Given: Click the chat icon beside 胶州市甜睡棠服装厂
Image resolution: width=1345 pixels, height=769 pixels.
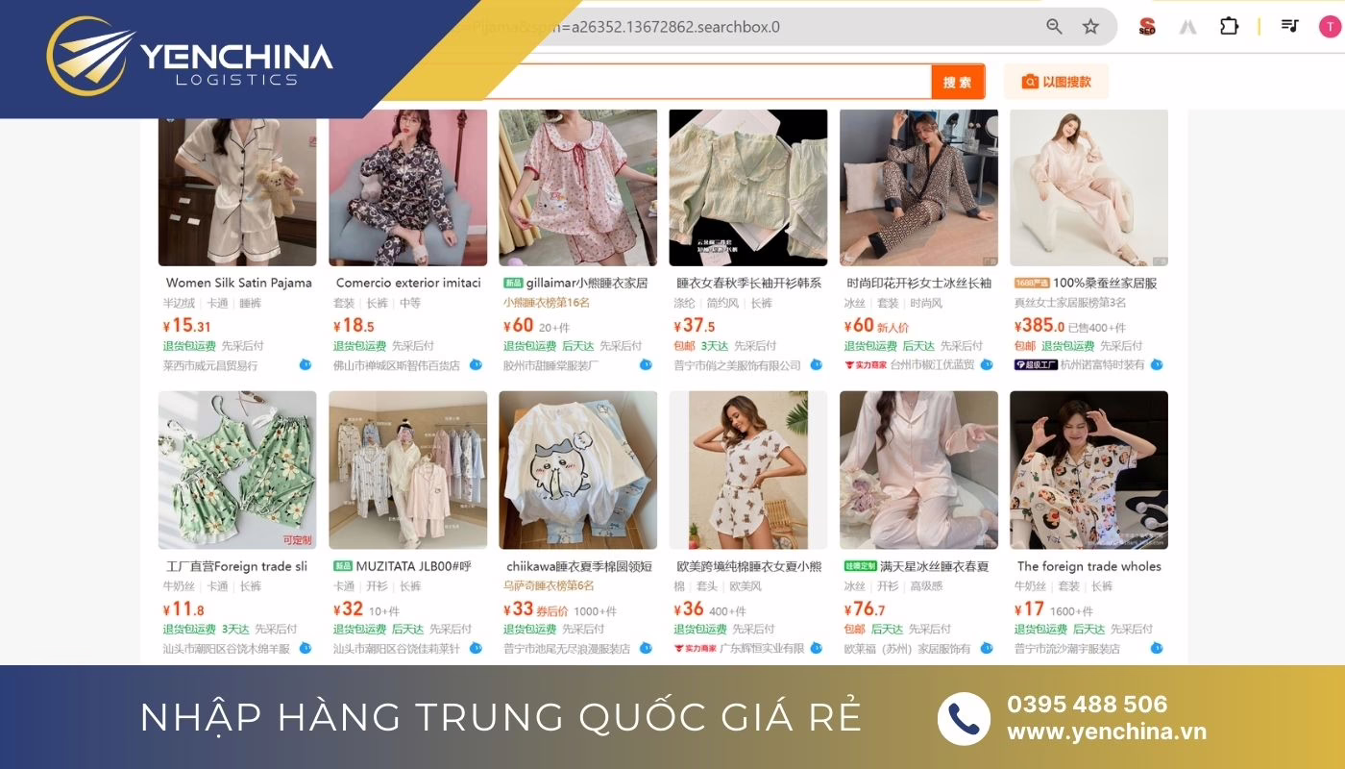Looking at the screenshot, I should coord(647,365).
